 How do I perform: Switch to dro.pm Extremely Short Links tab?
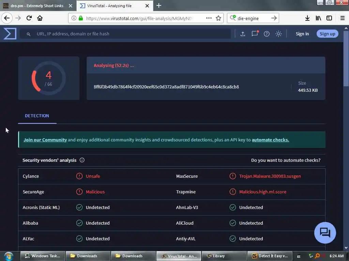(x=37, y=6)
